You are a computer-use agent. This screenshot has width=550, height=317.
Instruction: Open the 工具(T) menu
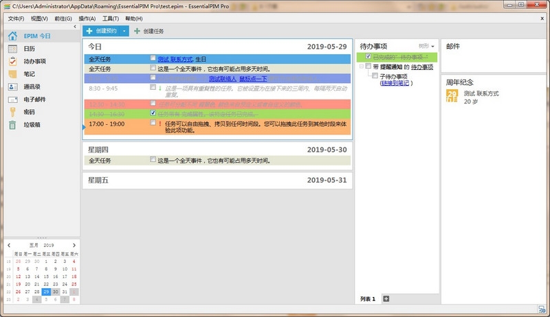(111, 19)
